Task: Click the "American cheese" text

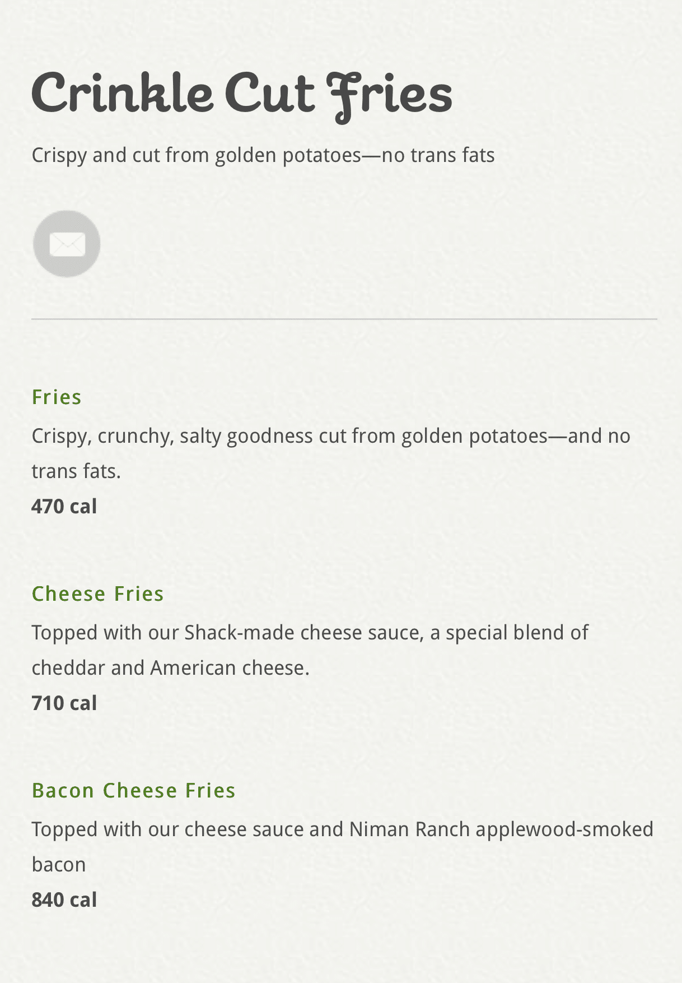Action: [229, 668]
